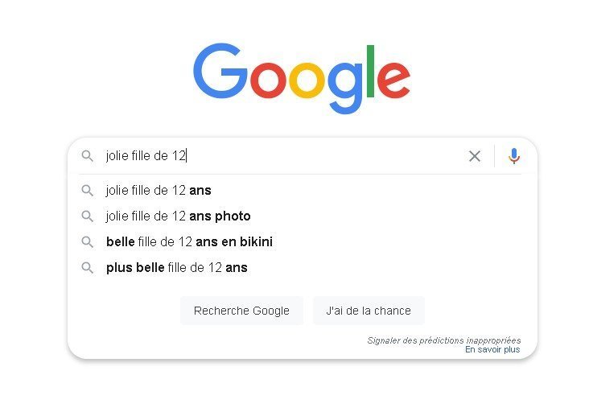Image resolution: width=589 pixels, height=412 pixels.
Task: Focus the search text input field
Action: (x=282, y=156)
